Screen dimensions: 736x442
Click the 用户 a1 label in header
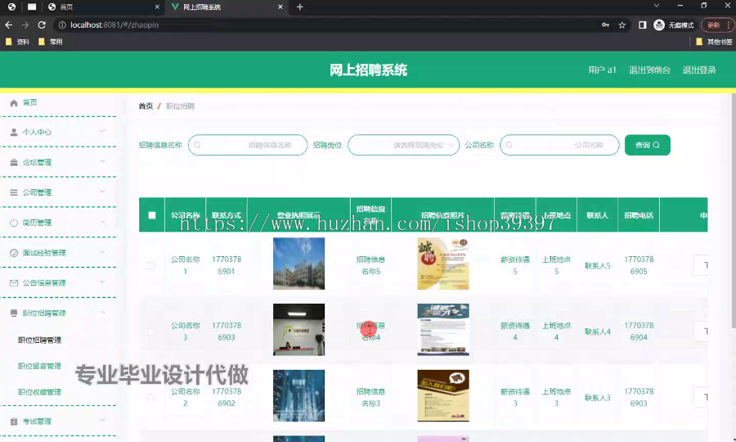602,70
